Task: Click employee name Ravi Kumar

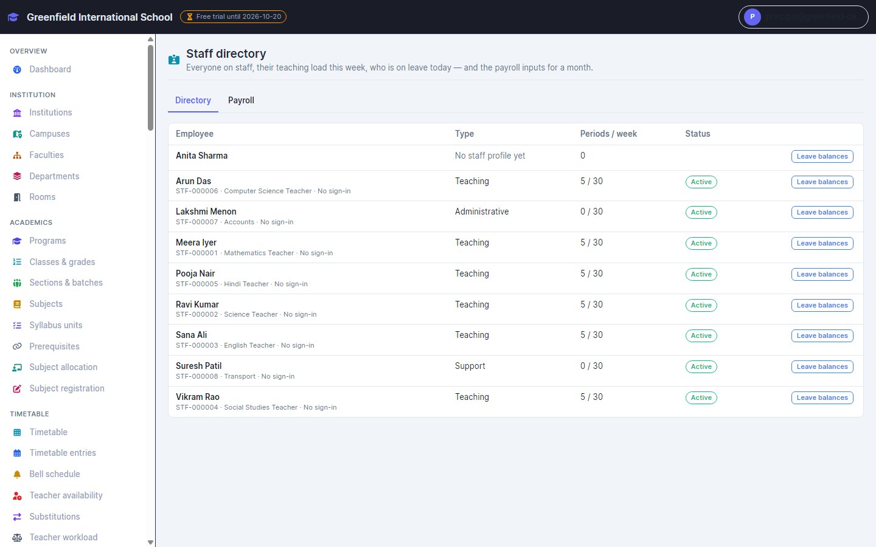Action: (197, 304)
